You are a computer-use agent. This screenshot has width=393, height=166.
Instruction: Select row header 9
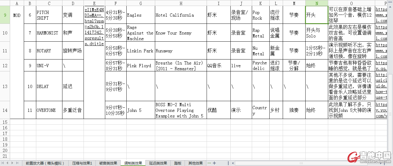click(x=5, y=15)
